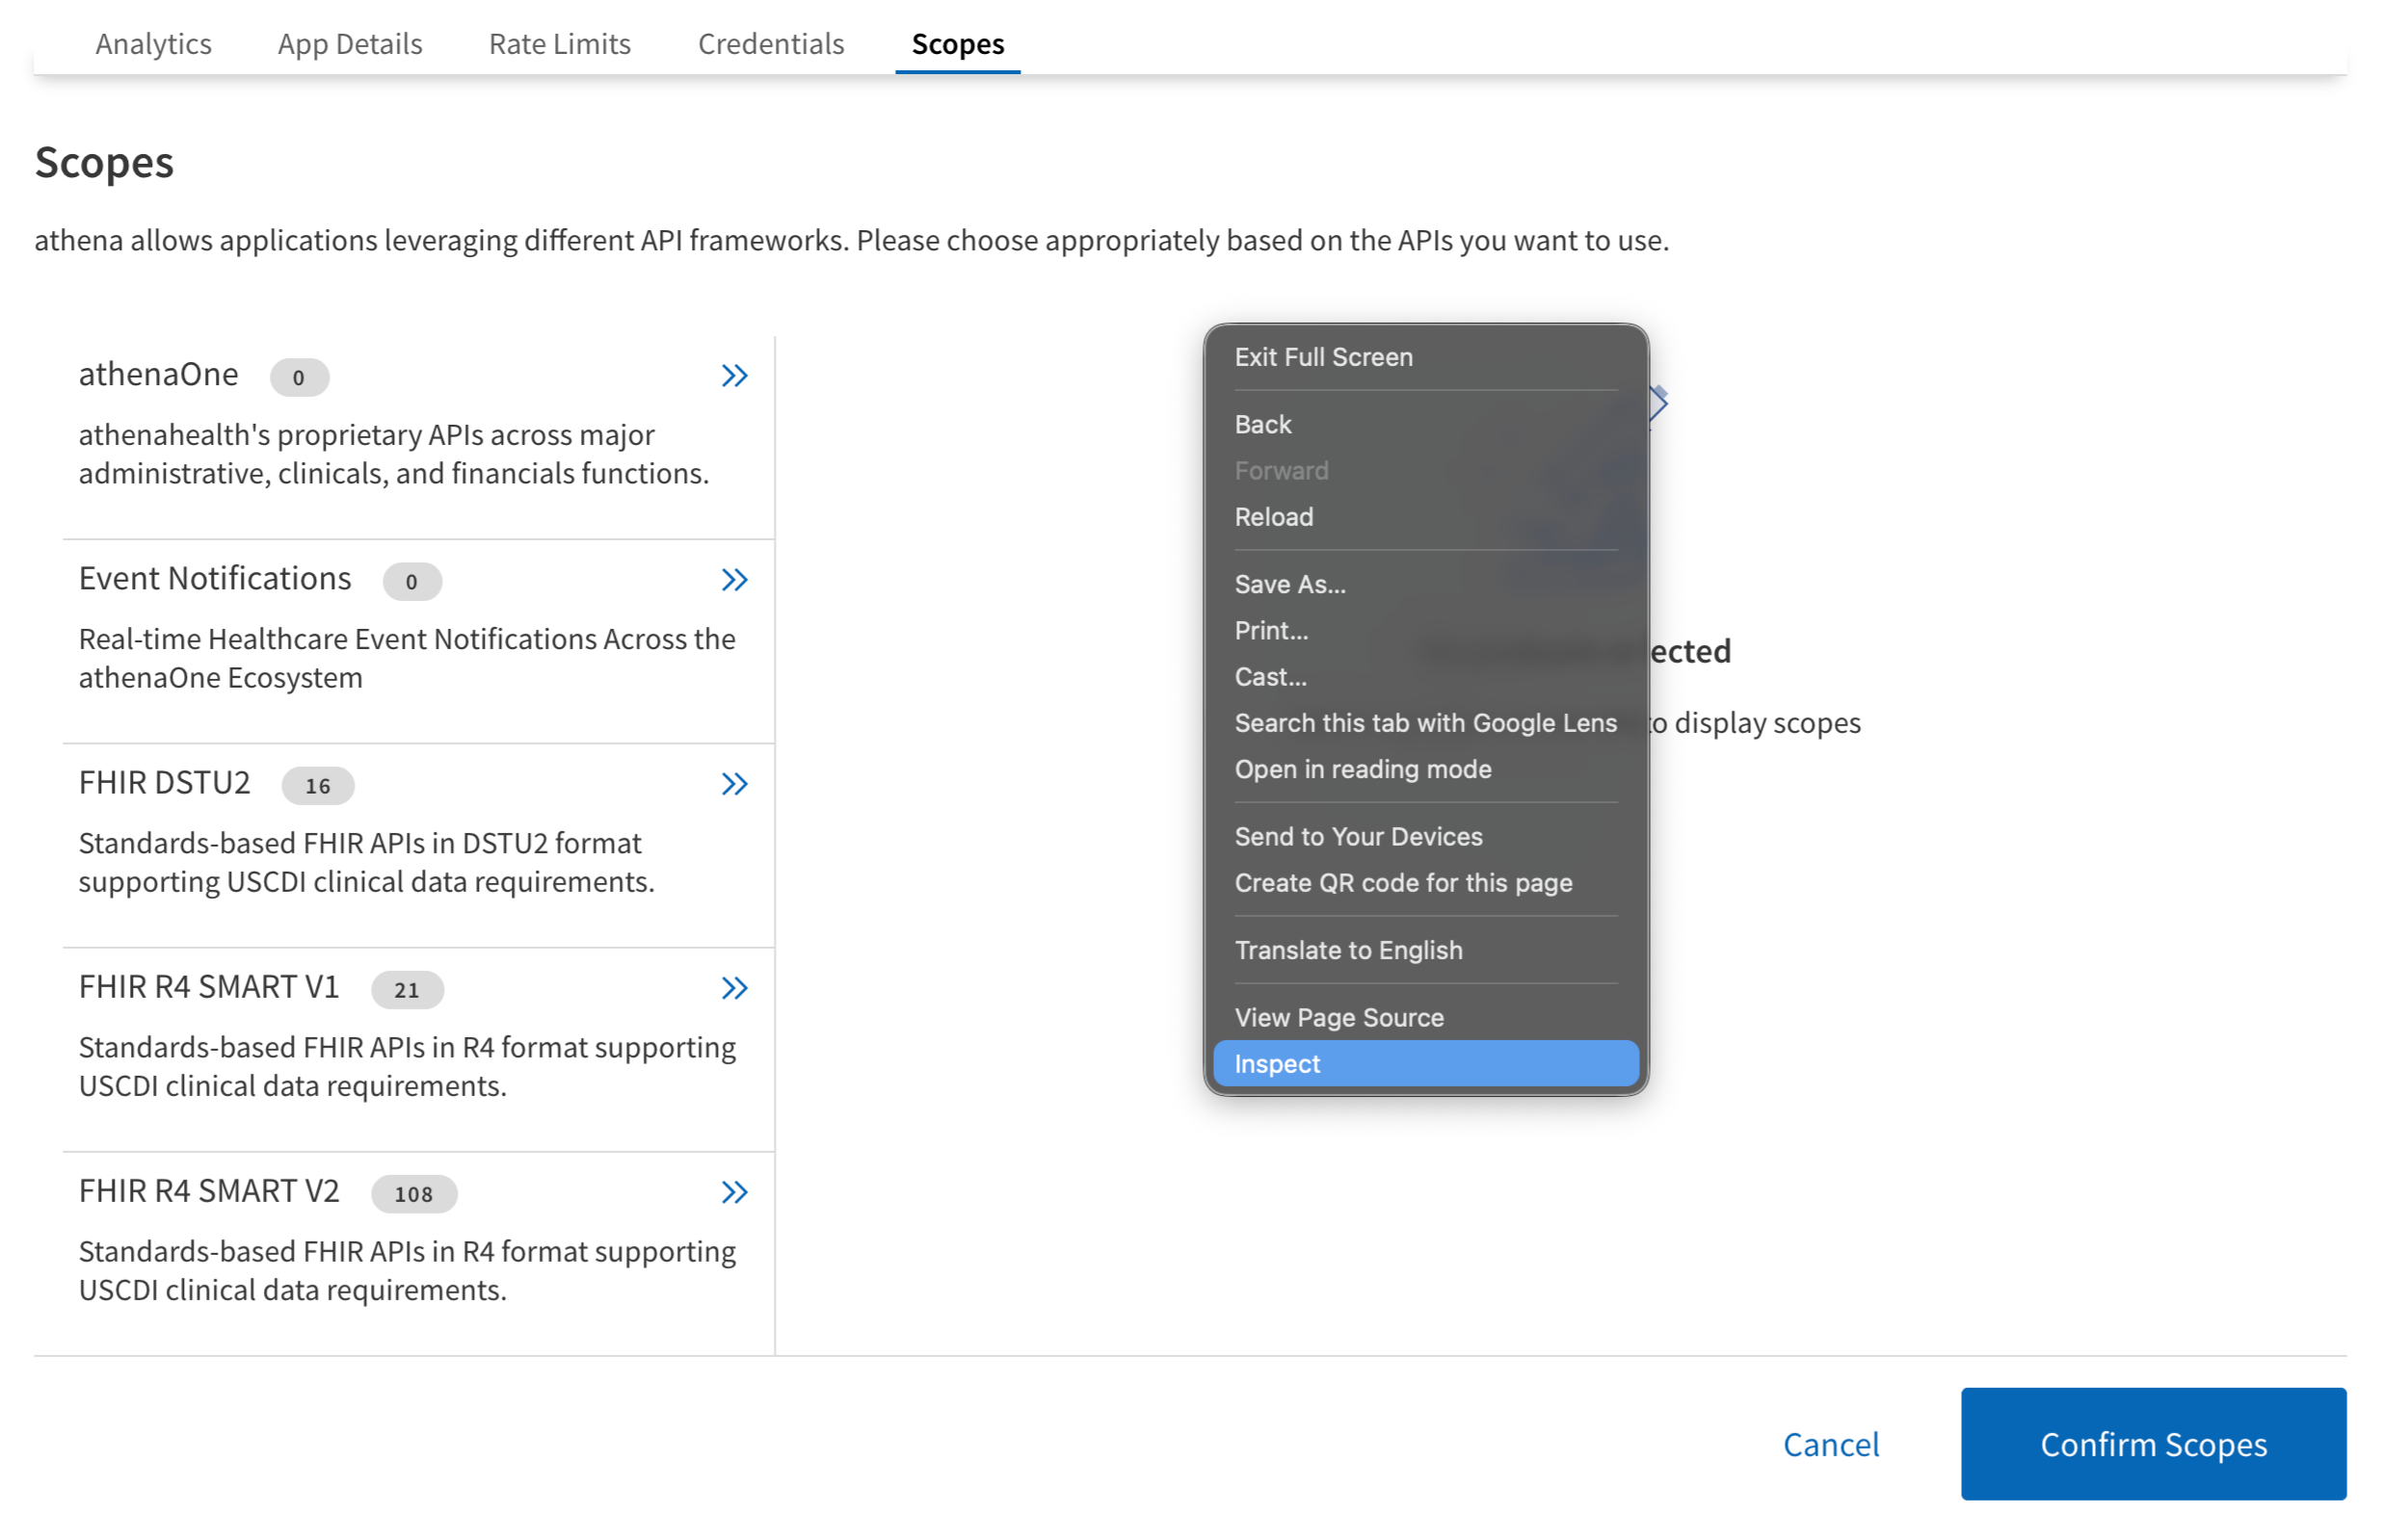Expand athenaOne scopes with double-chevron
Screen dimensions: 2385x1540
[x=734, y=376]
